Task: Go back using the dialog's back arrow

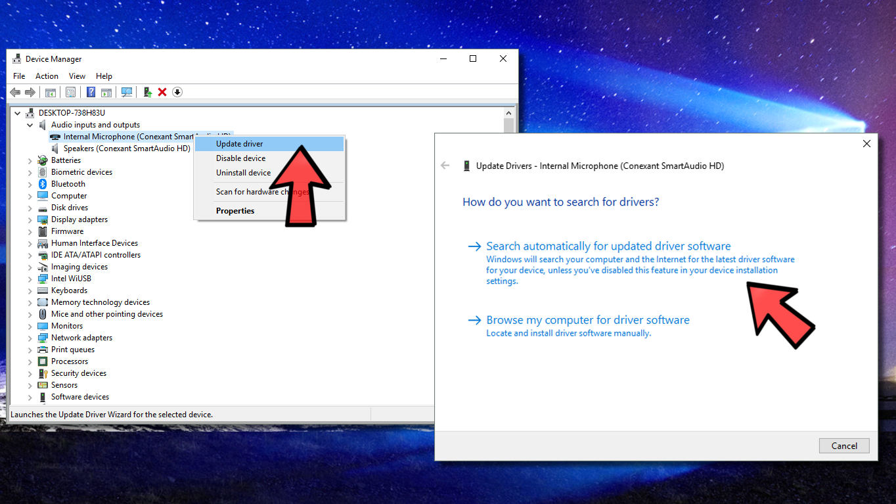Action: 445,166
